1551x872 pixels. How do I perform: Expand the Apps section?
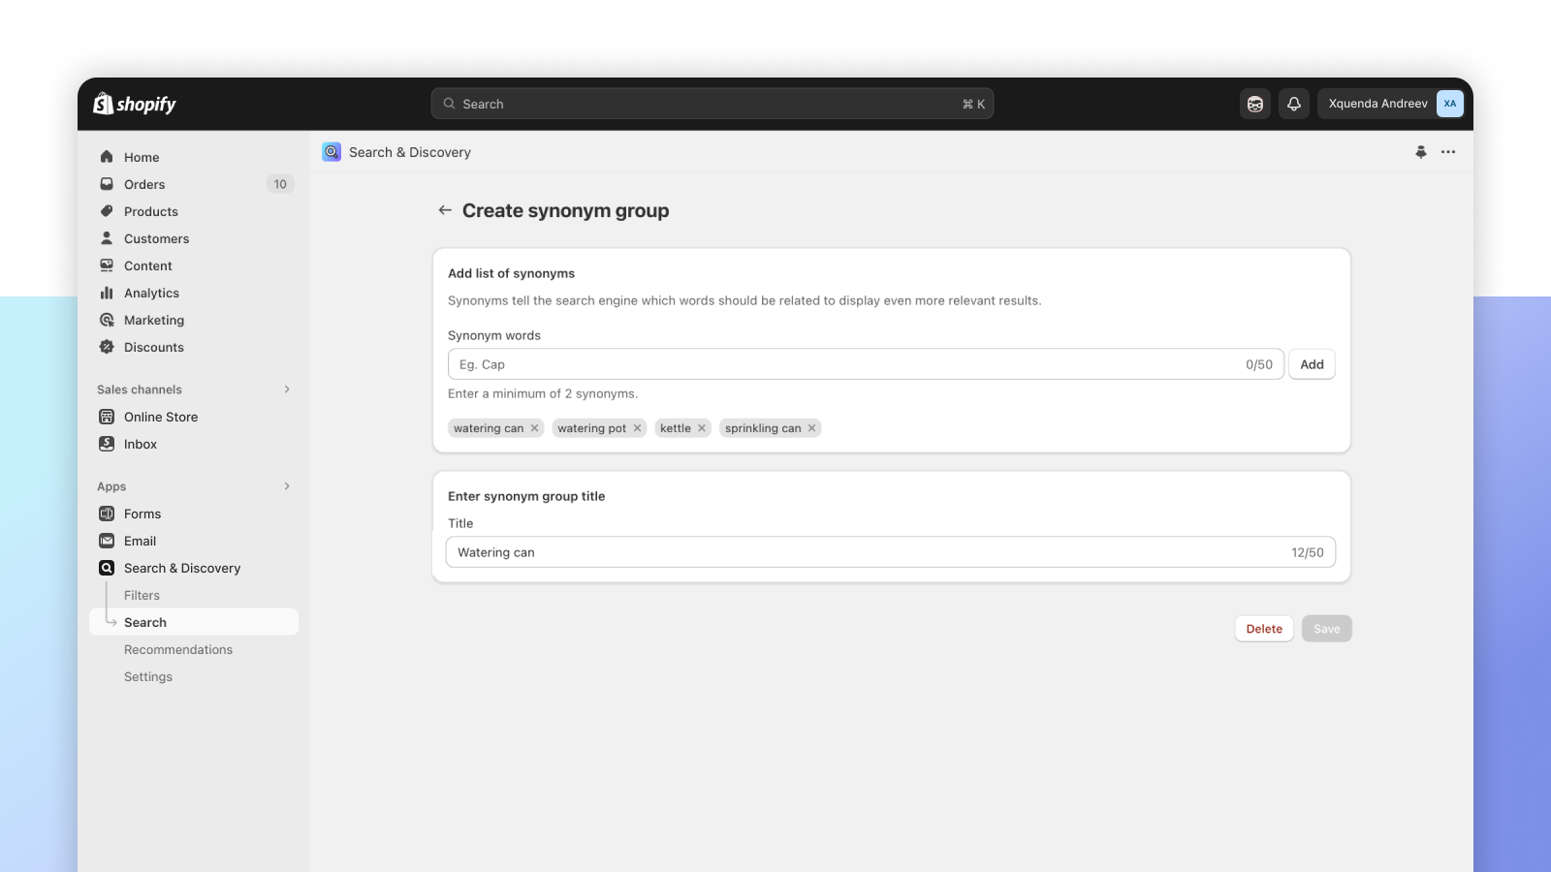[286, 486]
